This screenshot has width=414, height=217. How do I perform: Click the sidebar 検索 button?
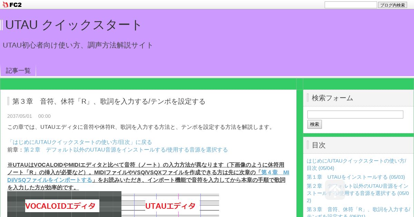[315, 124]
